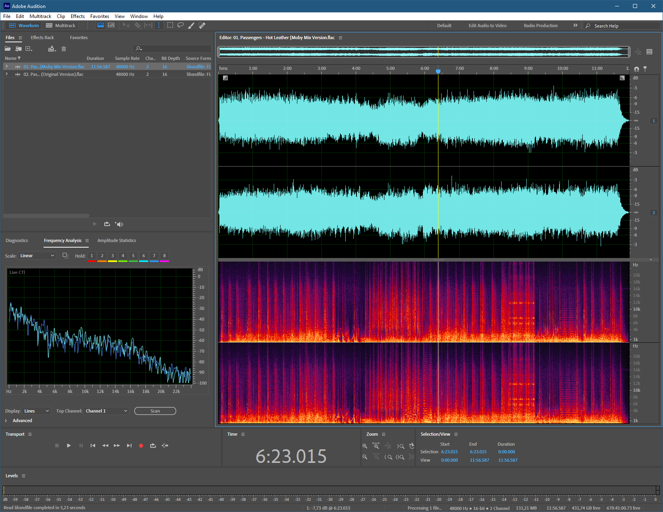Open the Scale dropdown set to Linear
The height and width of the screenshot is (512, 663).
click(37, 256)
